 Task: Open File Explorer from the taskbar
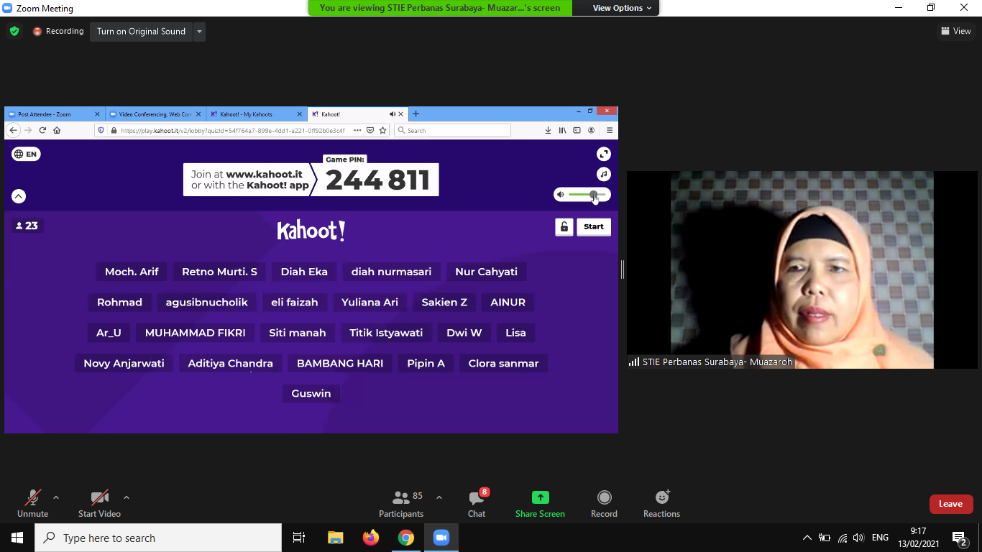[335, 538]
